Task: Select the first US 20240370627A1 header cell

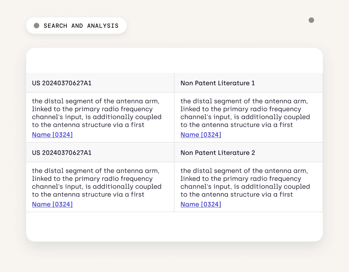Action: point(100,83)
